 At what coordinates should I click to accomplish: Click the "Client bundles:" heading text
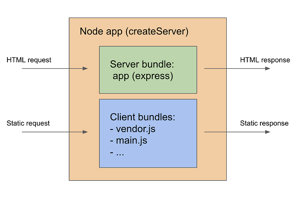143,118
